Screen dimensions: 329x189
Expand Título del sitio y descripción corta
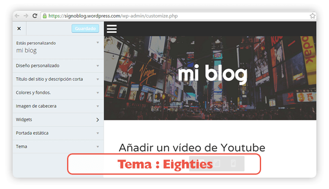[58, 79]
